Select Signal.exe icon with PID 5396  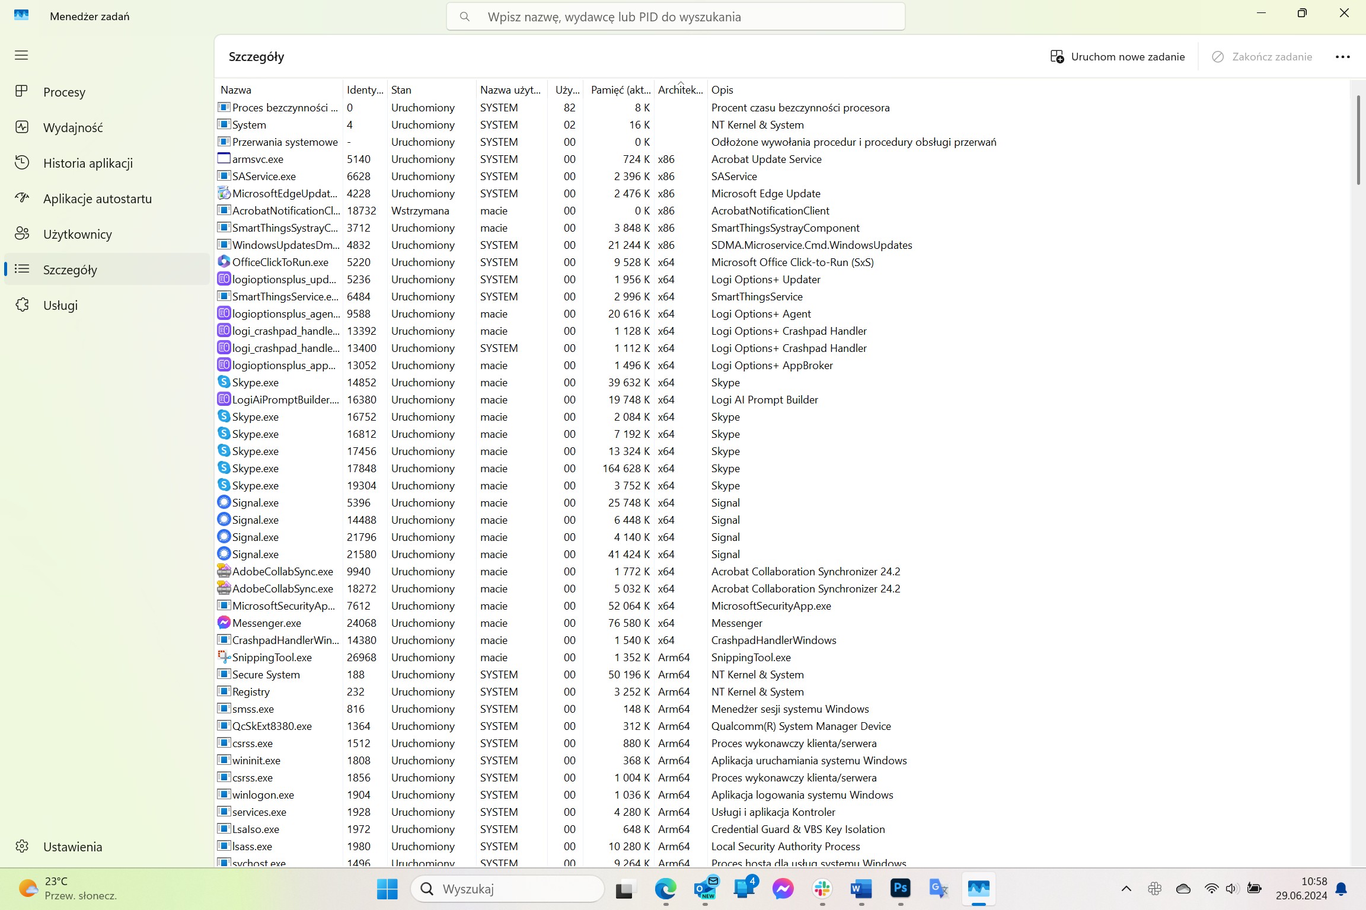(x=224, y=502)
